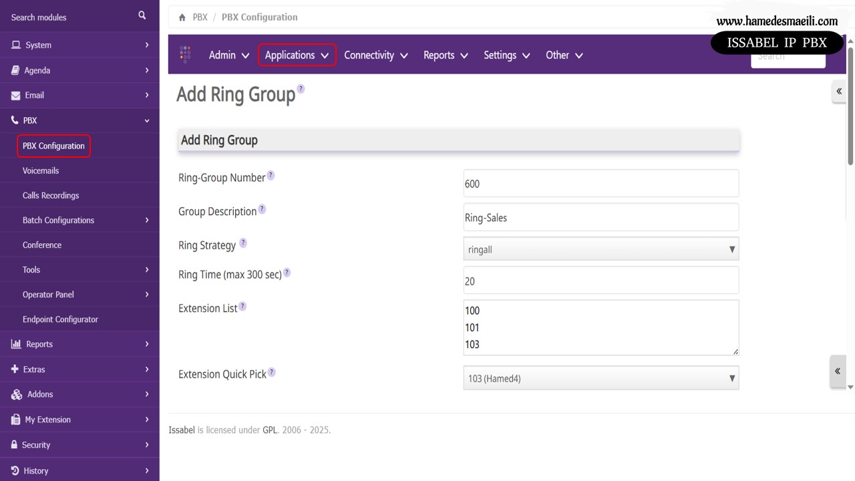
Task: Open the Extension Quick Pick dropdown
Action: (601, 378)
